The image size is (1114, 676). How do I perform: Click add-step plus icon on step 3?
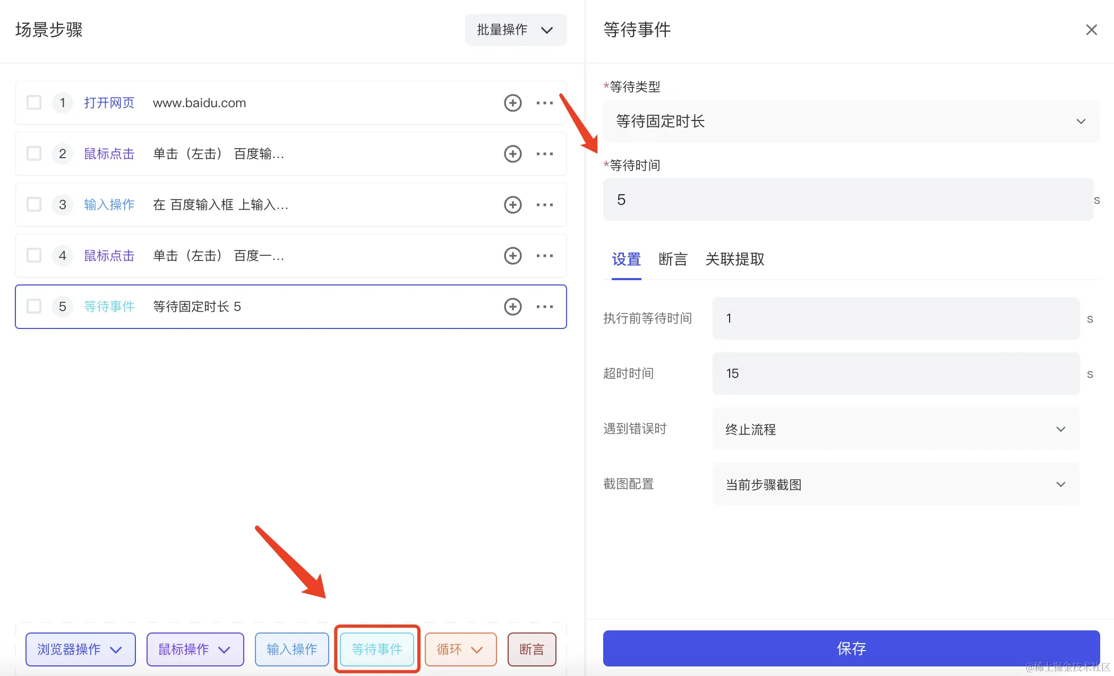pyautogui.click(x=512, y=205)
